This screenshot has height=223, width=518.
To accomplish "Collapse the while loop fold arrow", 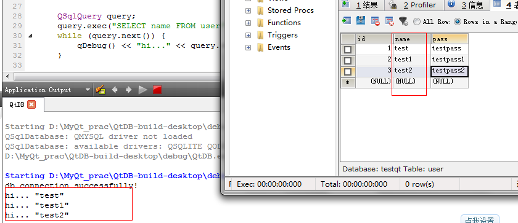I will 30,36.
